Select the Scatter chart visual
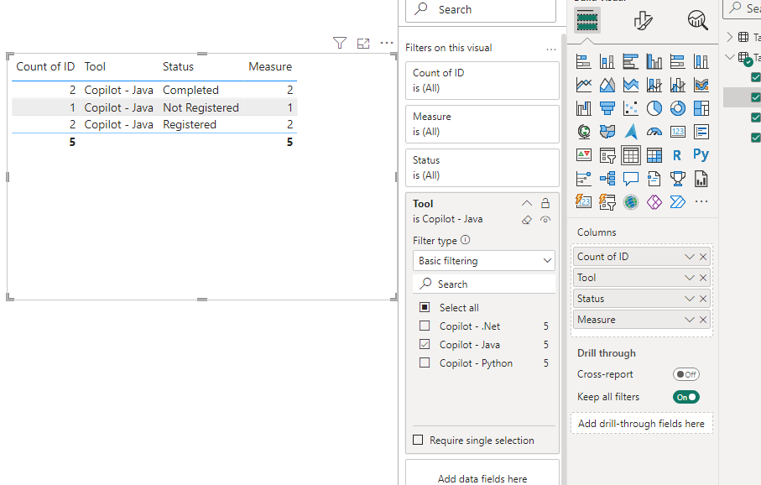 pos(630,108)
